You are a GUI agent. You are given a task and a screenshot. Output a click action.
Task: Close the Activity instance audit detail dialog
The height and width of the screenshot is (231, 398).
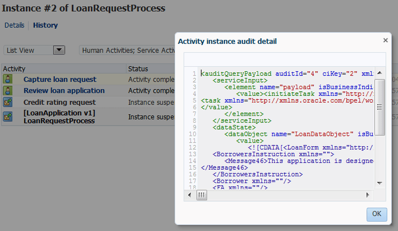coord(385,40)
